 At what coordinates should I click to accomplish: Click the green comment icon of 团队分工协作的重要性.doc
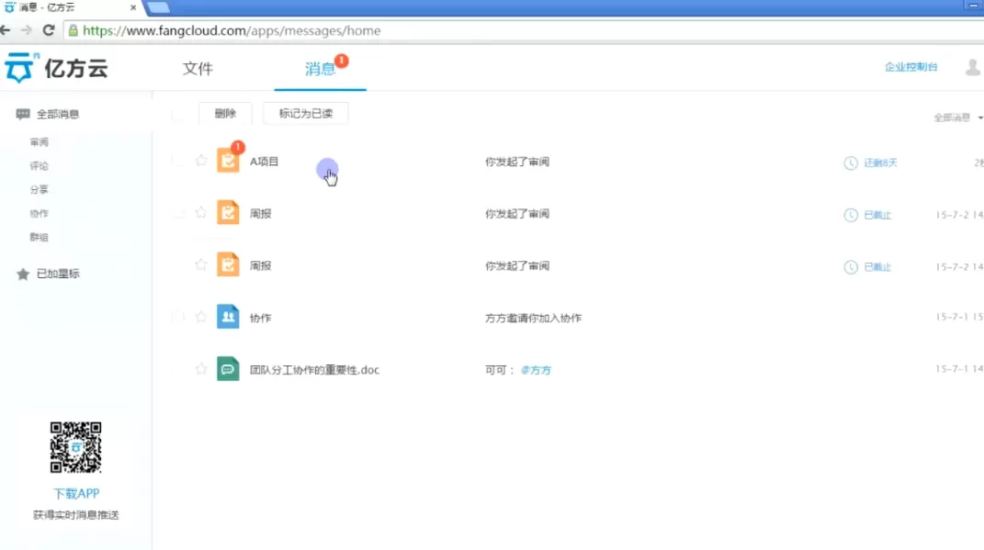coord(228,369)
